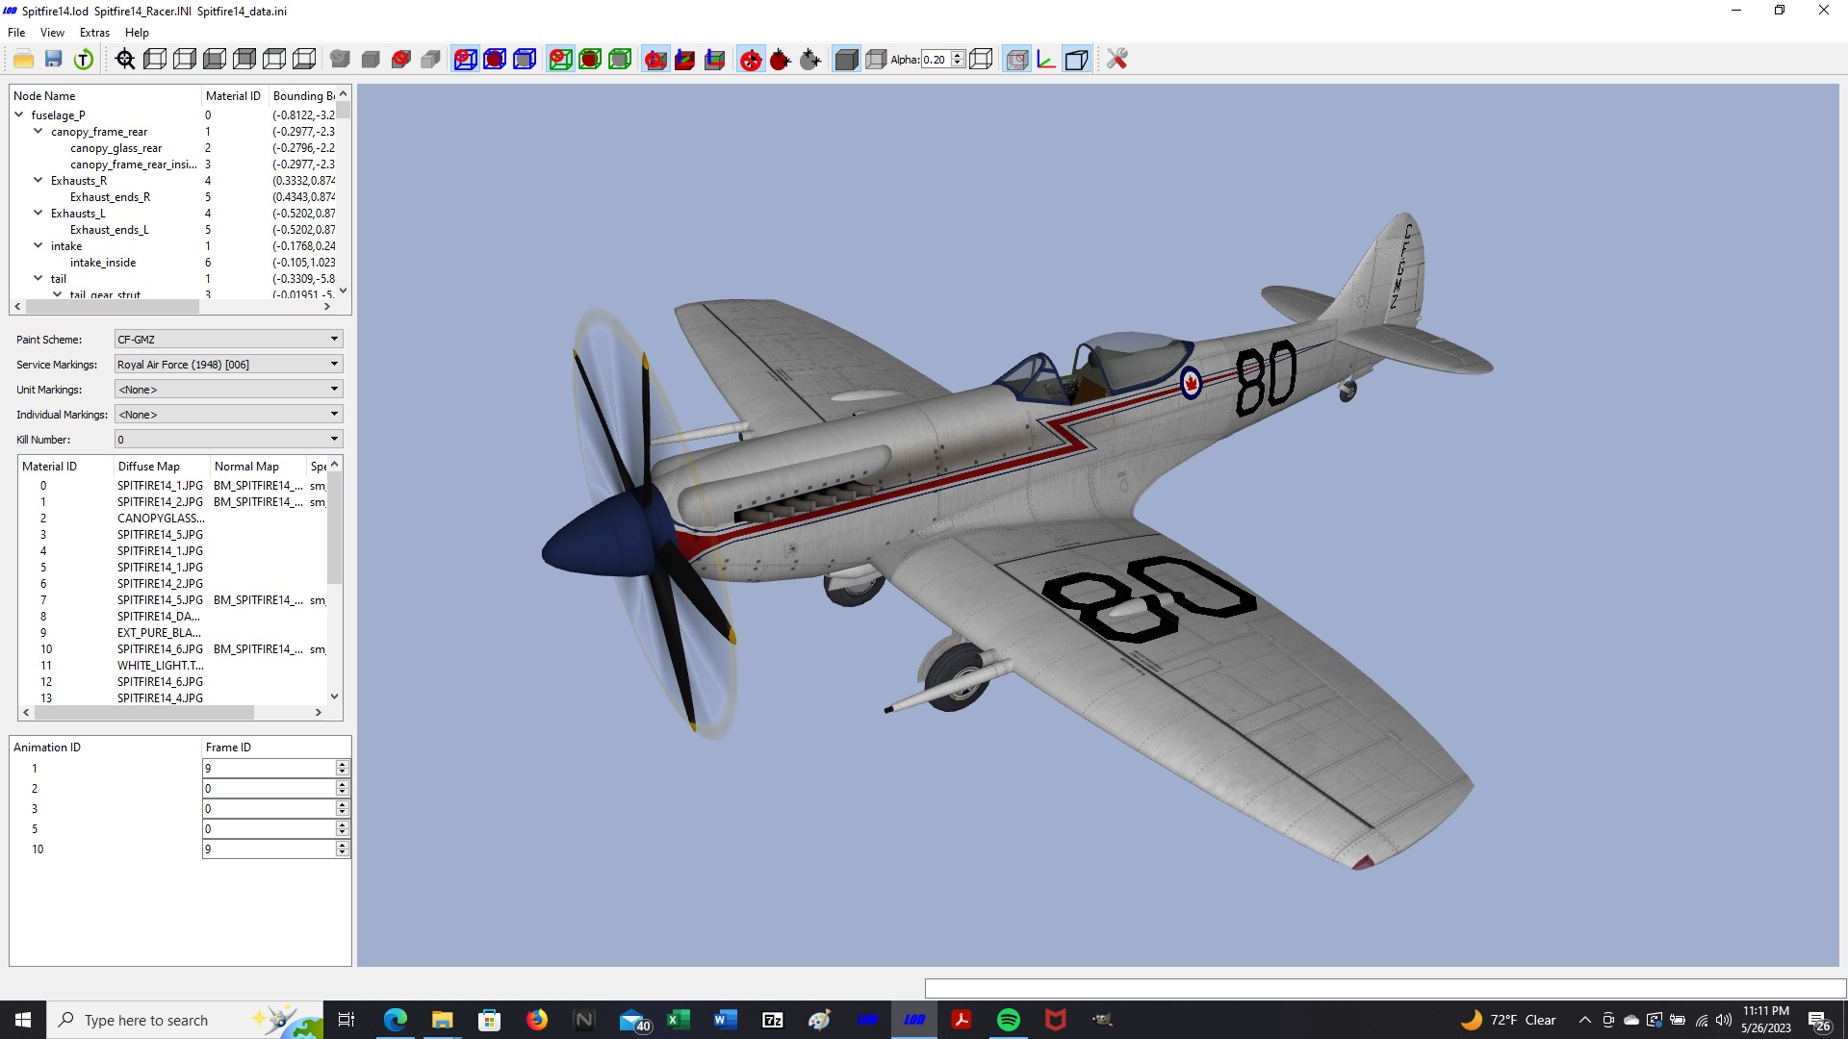Open the Help menu
The height and width of the screenshot is (1039, 1848).
pyautogui.click(x=137, y=33)
